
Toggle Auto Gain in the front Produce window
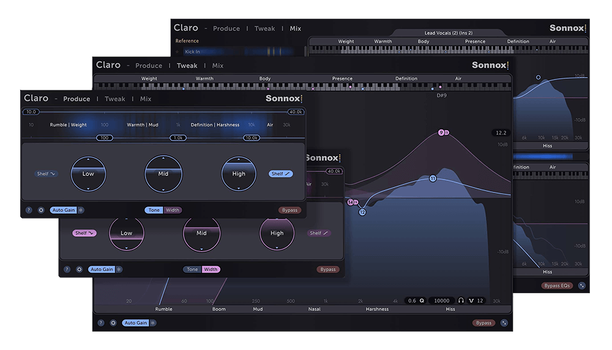[x=63, y=210]
